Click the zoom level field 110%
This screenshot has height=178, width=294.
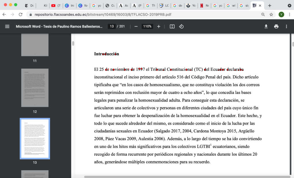point(147,26)
